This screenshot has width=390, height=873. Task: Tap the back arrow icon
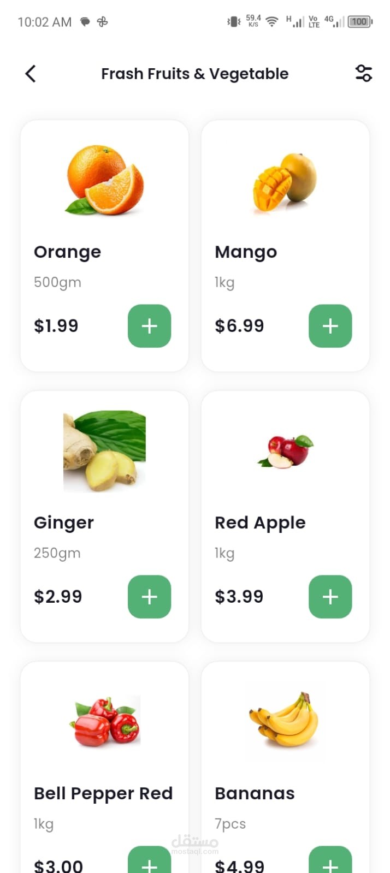(x=31, y=74)
